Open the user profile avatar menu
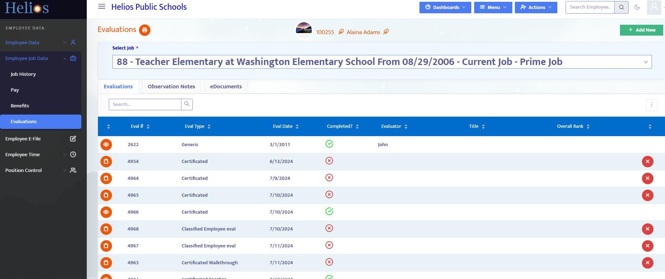This screenshot has width=665, height=279. pos(654,7)
